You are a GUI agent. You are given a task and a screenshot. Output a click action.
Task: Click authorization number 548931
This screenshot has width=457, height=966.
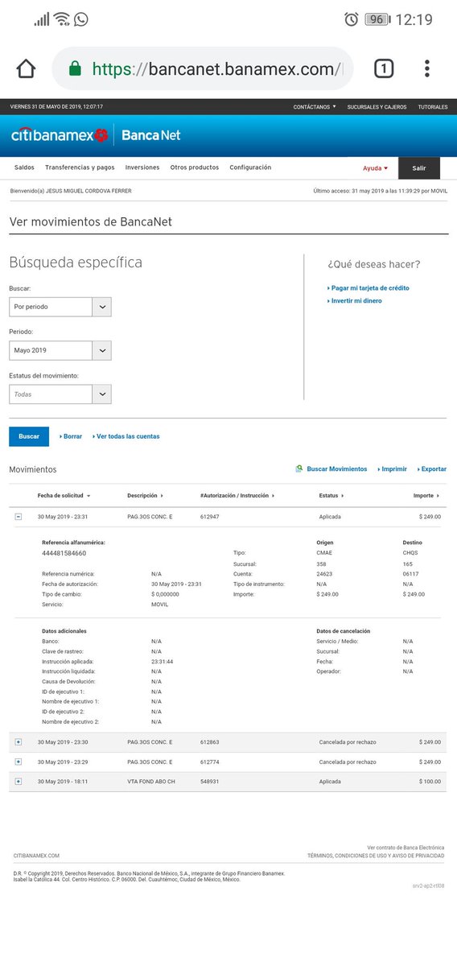209,781
